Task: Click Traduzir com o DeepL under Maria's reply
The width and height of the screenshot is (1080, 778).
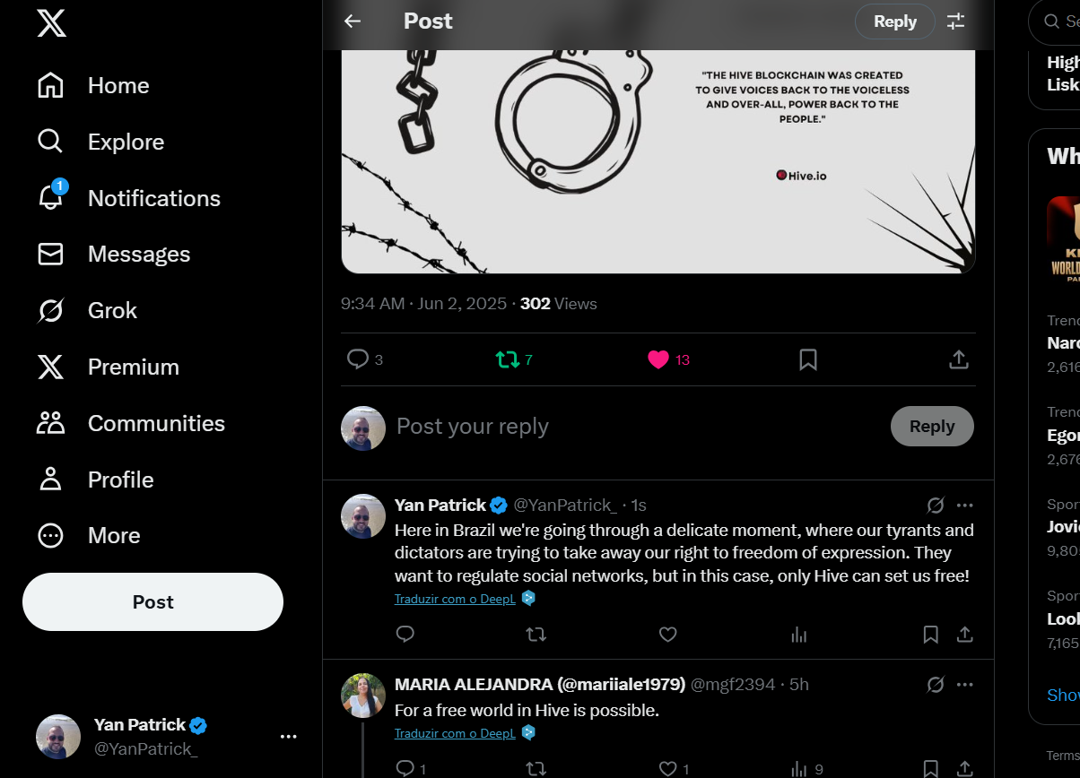Action: click(x=455, y=733)
